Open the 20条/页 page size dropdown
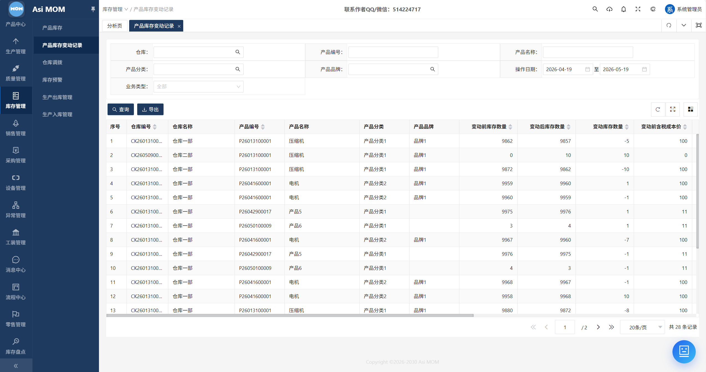 (x=642, y=327)
